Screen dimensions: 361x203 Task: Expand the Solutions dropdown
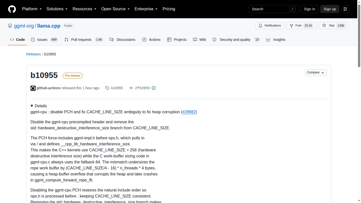pos(57,9)
